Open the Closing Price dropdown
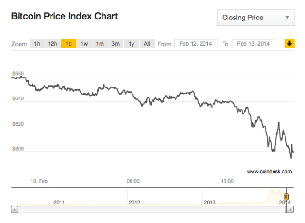The width and height of the screenshot is (305, 223). [256, 19]
